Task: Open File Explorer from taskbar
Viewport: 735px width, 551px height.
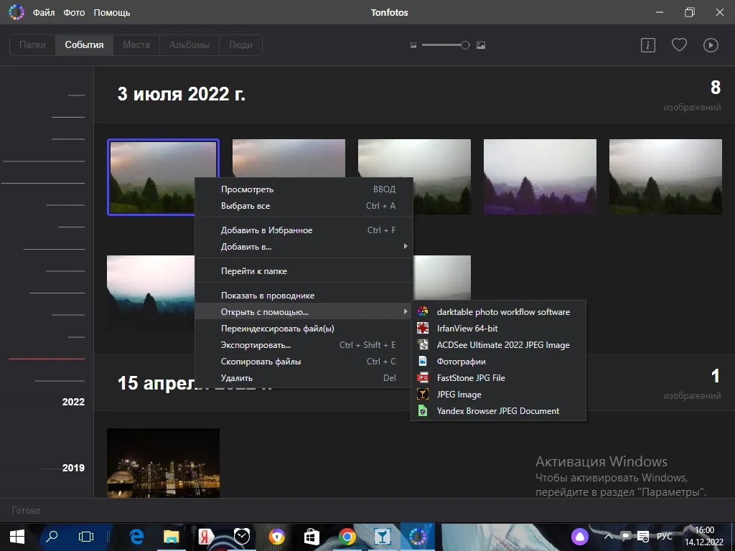Action: click(x=172, y=537)
